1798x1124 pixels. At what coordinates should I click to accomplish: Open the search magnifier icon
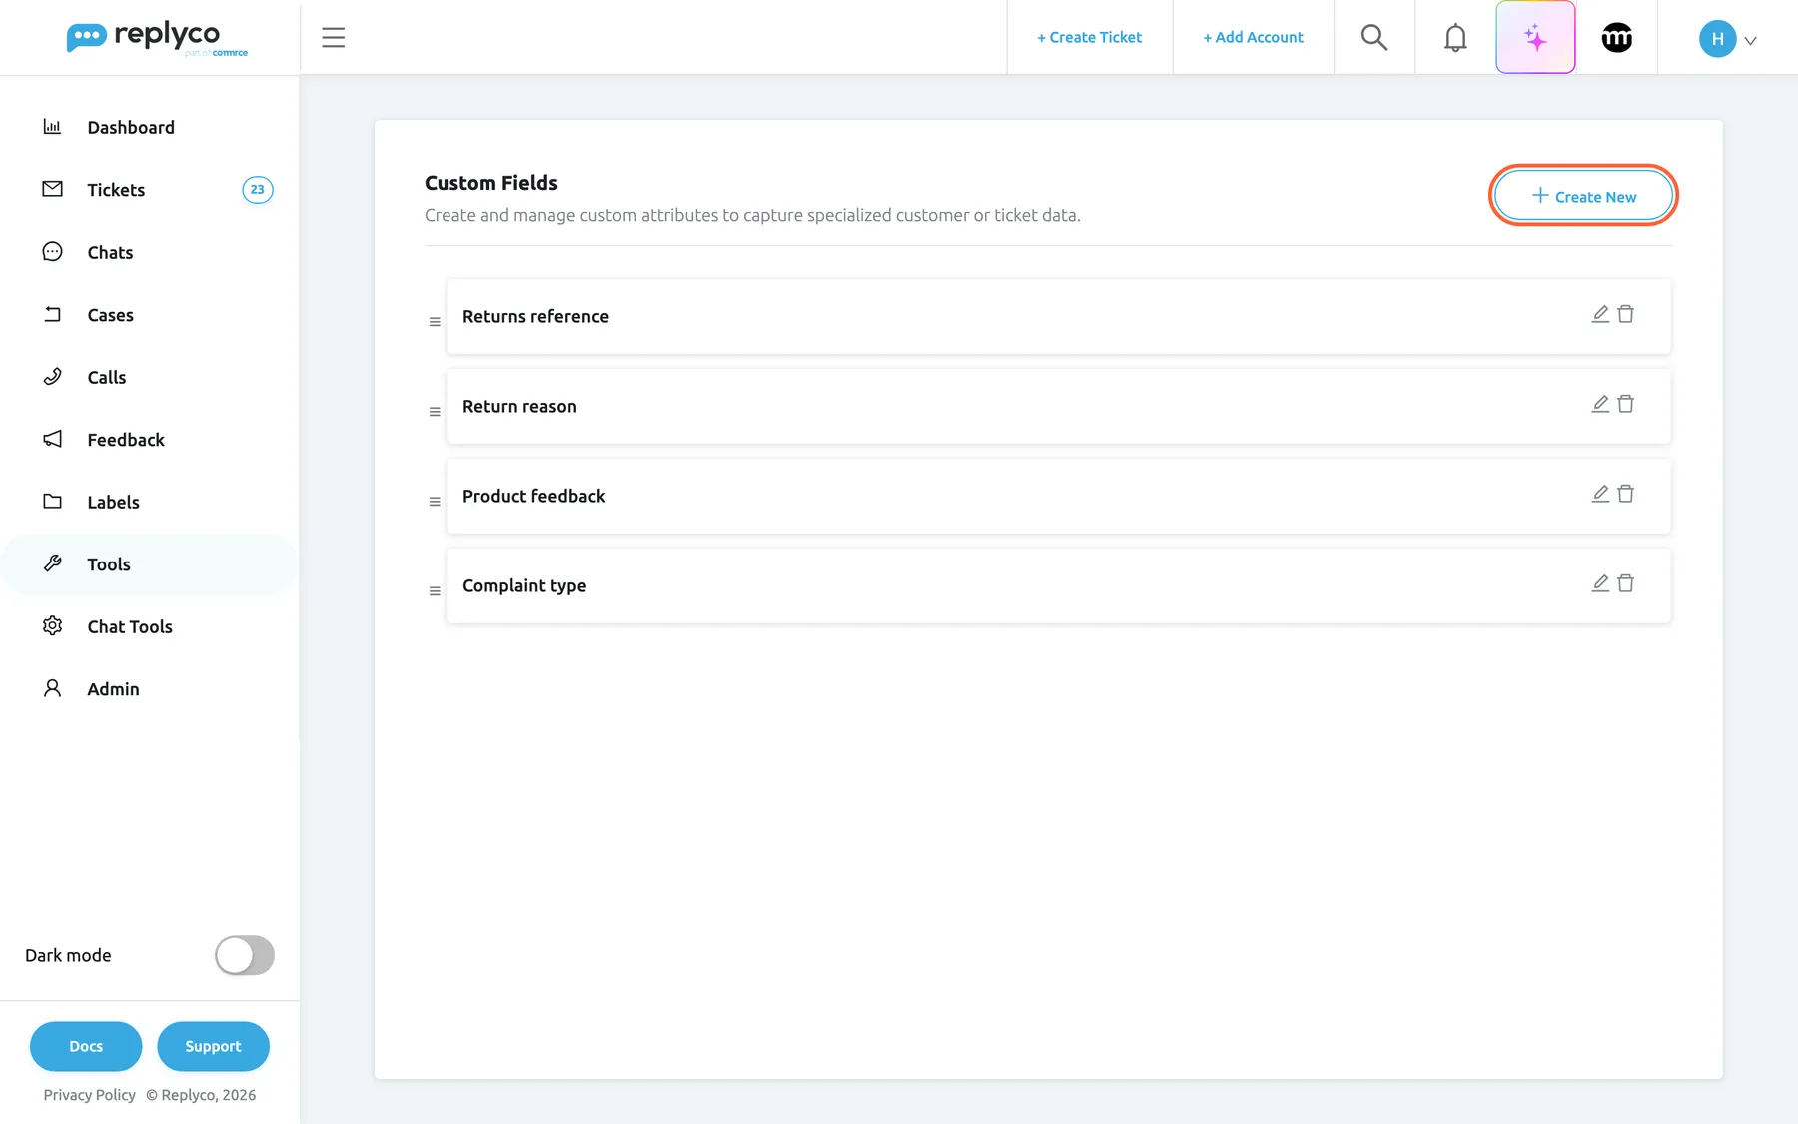click(x=1374, y=38)
